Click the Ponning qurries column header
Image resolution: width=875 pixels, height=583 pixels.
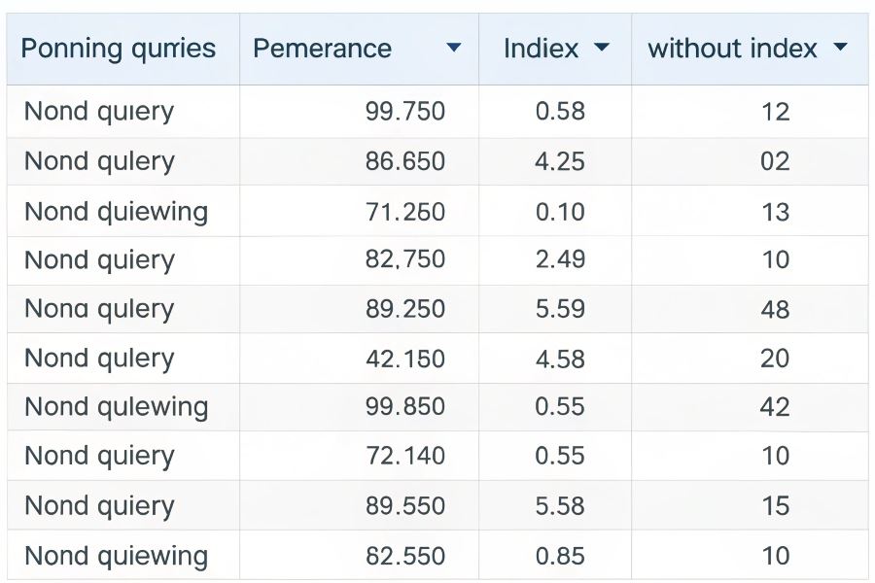point(118,48)
